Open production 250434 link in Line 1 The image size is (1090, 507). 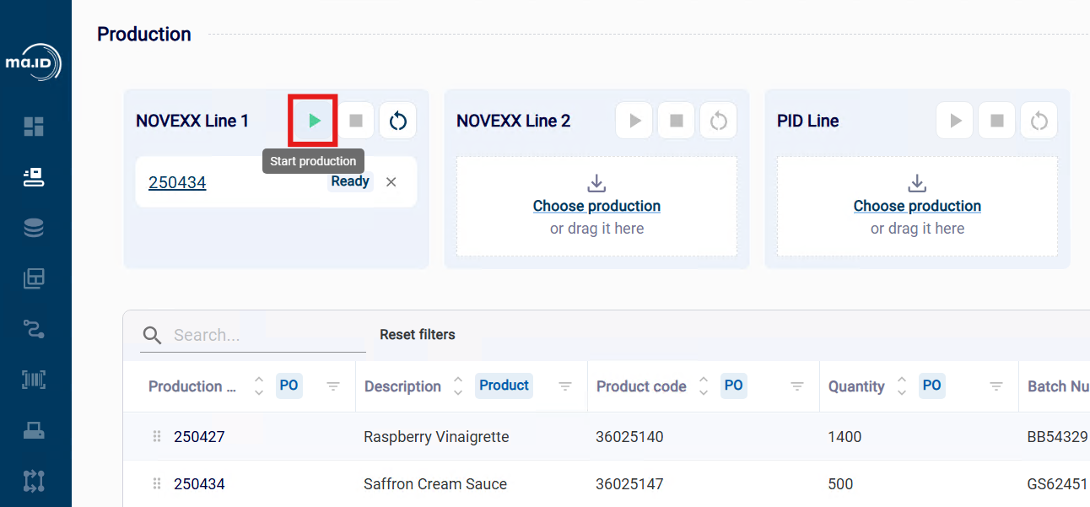[177, 182]
